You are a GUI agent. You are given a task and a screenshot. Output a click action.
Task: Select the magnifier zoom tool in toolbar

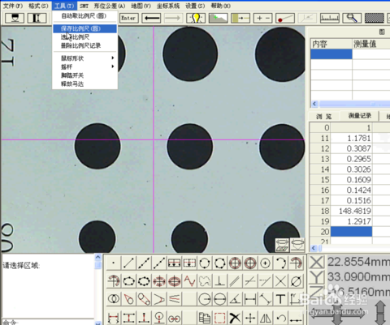coord(352,18)
